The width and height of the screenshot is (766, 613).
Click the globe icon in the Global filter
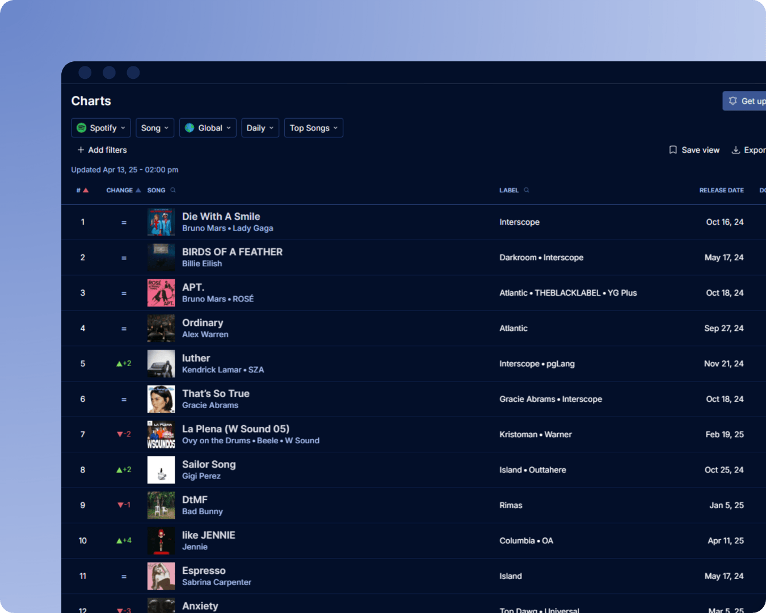[x=190, y=128]
